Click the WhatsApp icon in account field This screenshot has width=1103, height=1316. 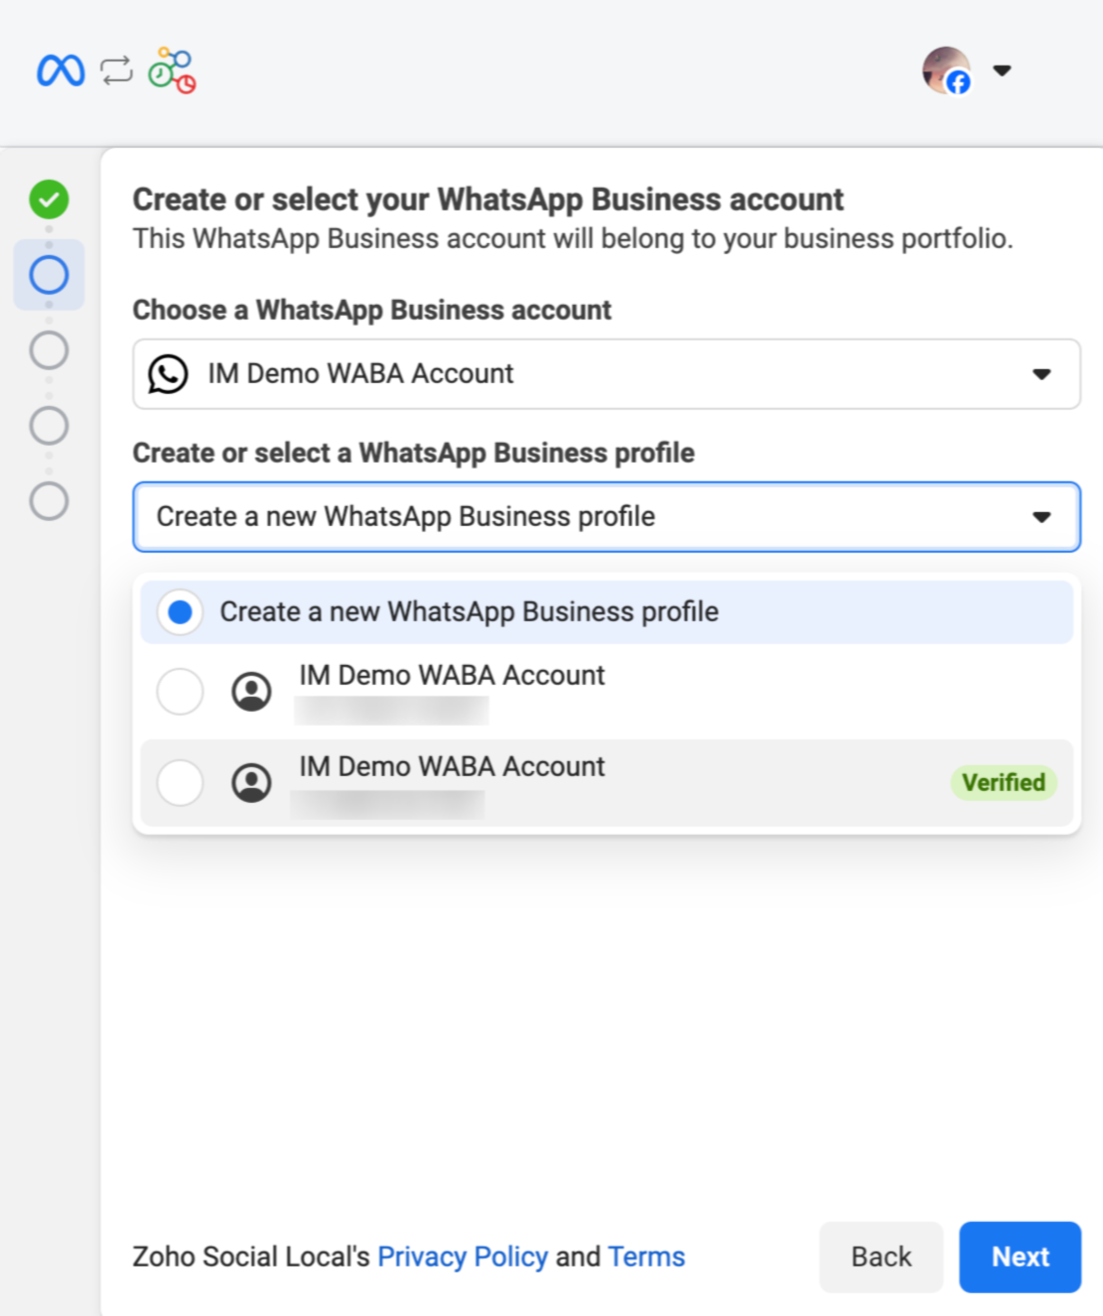tap(168, 374)
